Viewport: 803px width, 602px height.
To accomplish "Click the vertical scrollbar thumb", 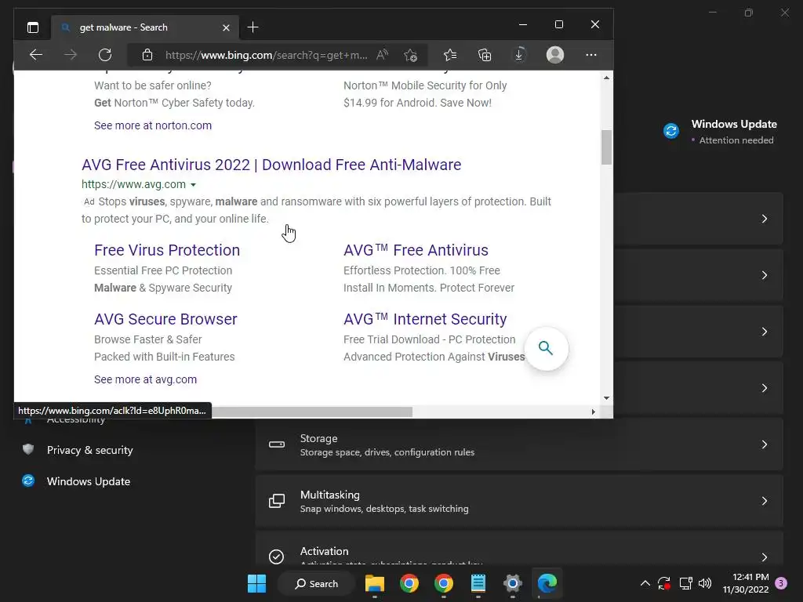I will (x=606, y=147).
